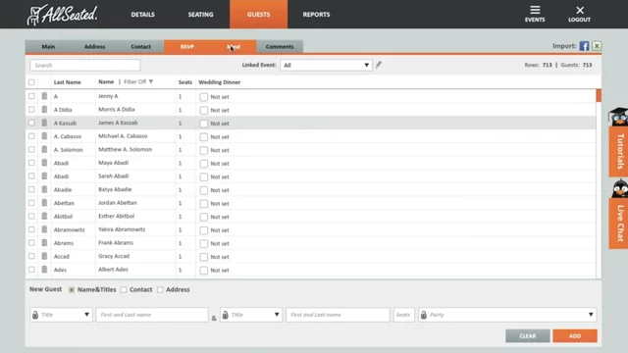The height and width of the screenshot is (353, 628).
Task: Switch to the Address tab
Action: coord(94,46)
